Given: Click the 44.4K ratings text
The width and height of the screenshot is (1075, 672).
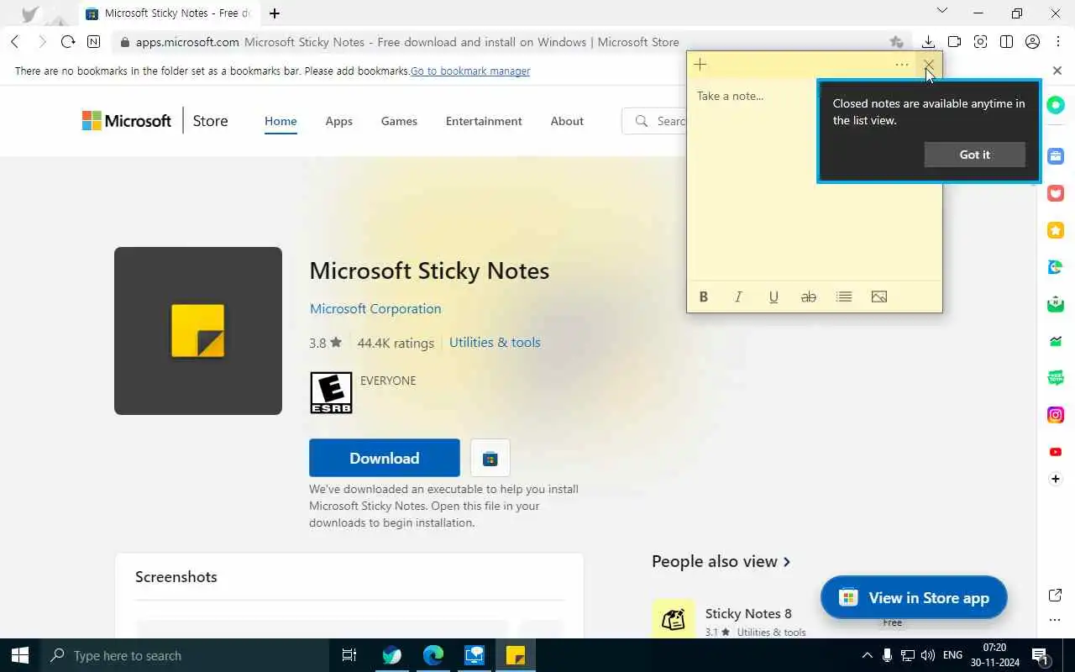Looking at the screenshot, I should tap(396, 343).
